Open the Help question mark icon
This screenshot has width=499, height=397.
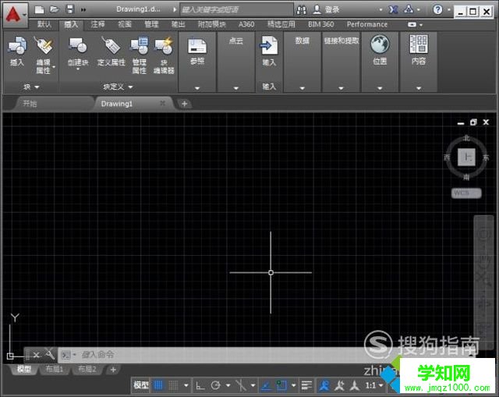pyautogui.click(x=438, y=9)
